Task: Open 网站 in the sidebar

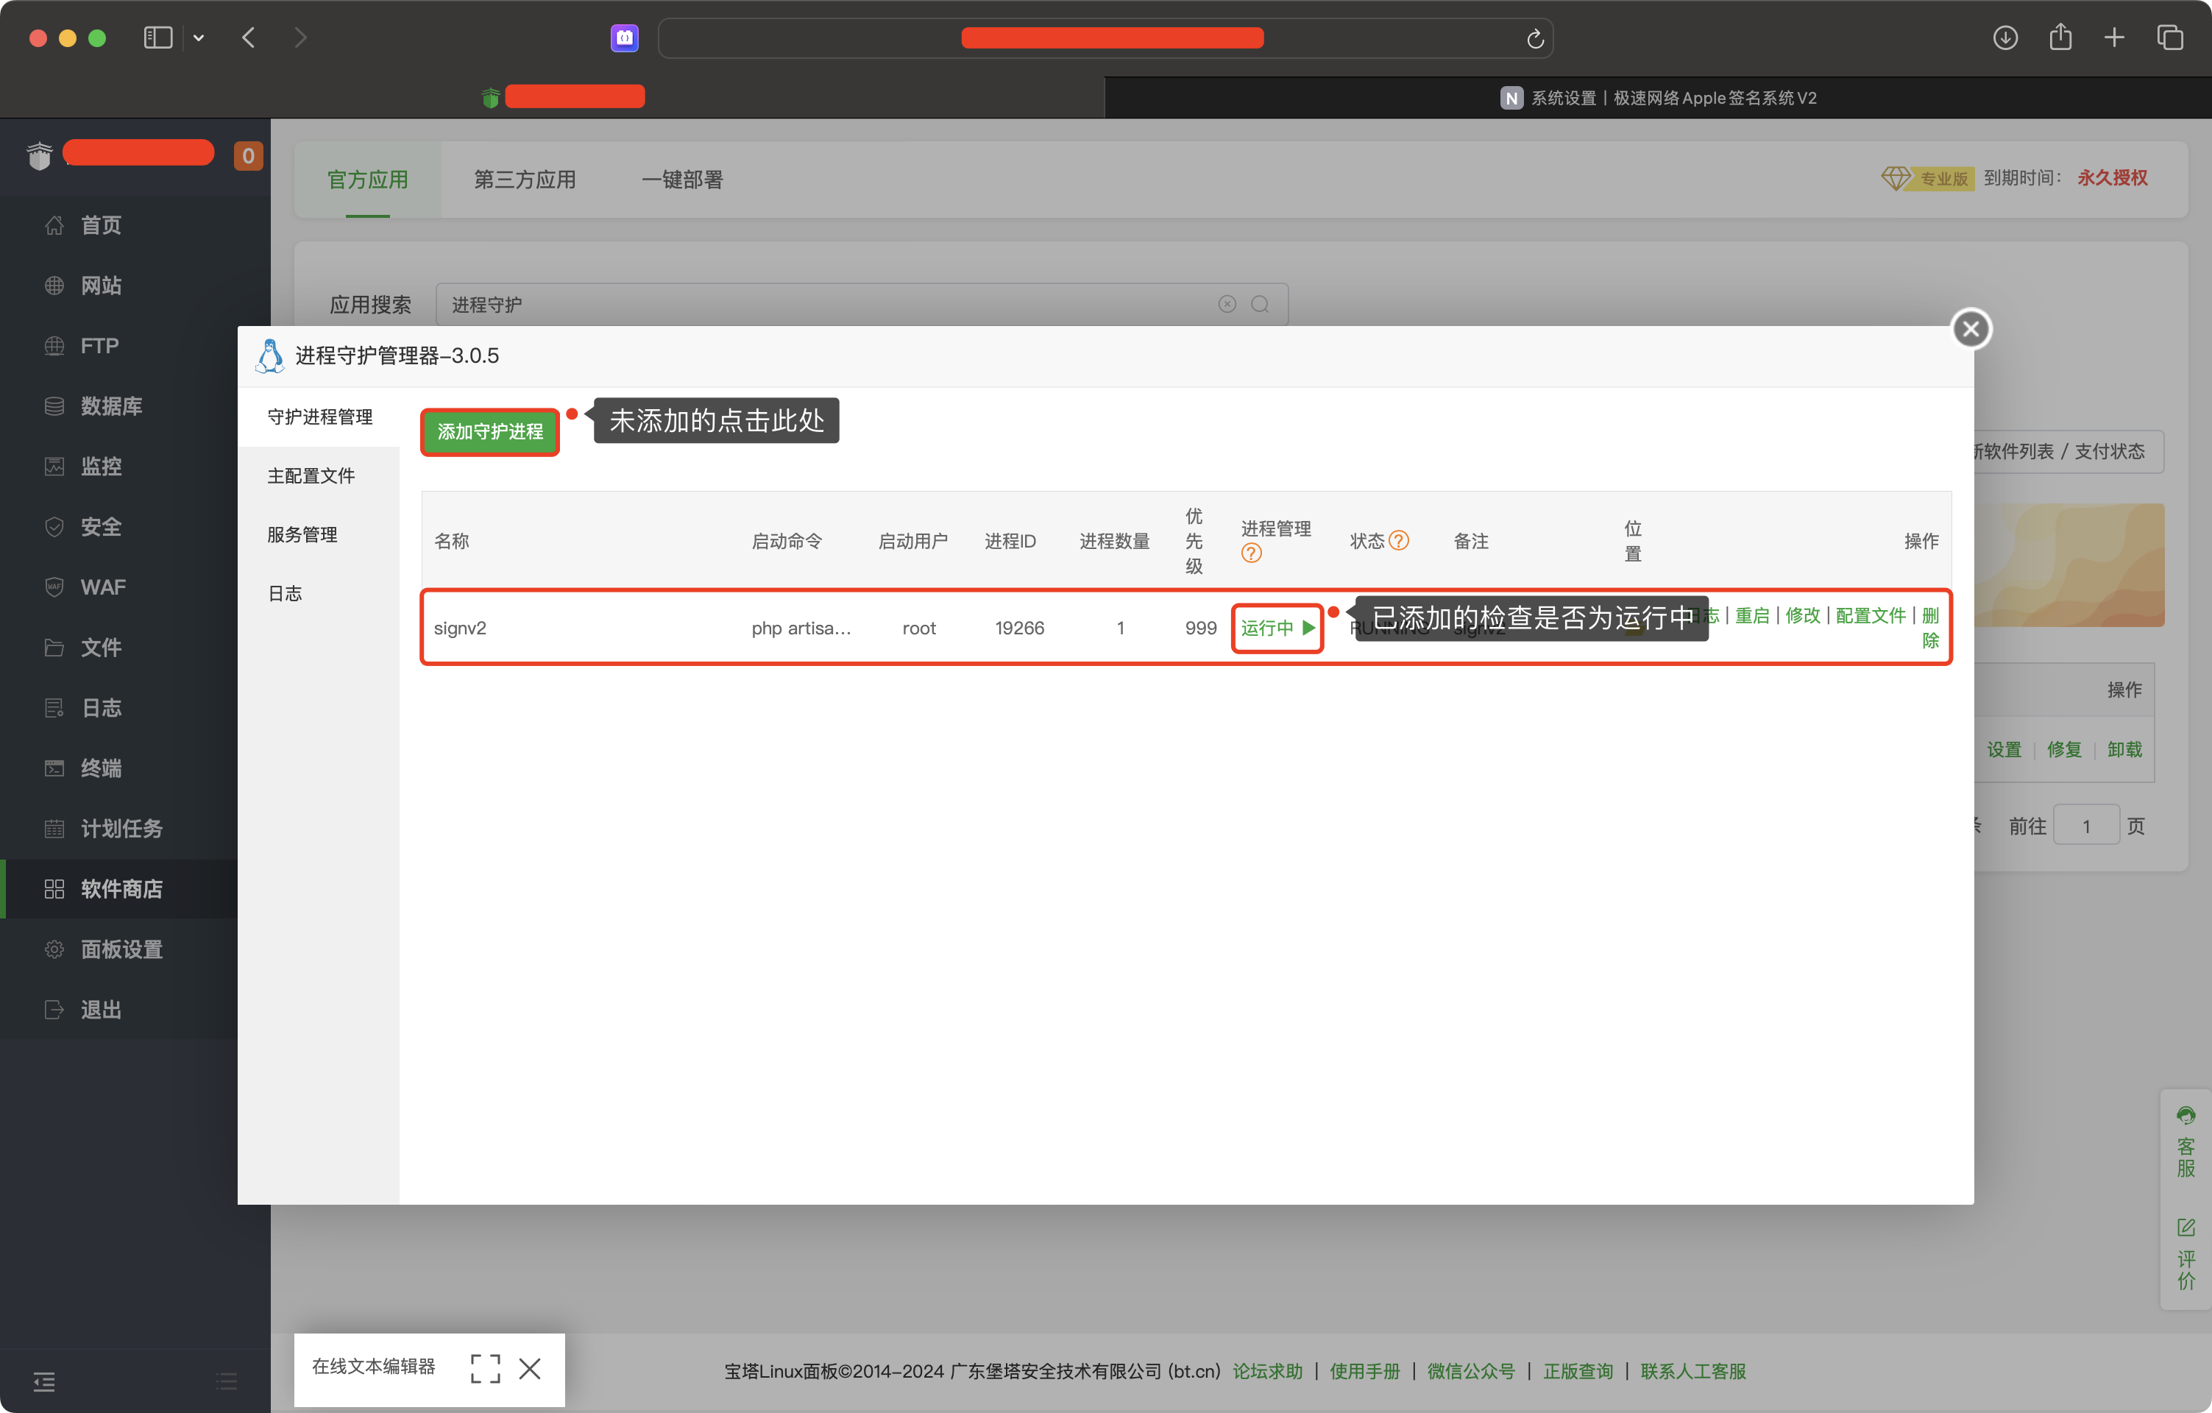Action: (101, 286)
